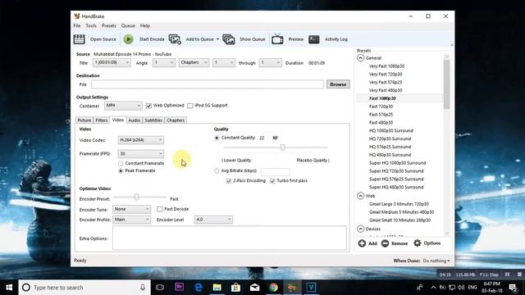The image size is (525, 295).
Task: Stop the screen recording overlay
Action: (x=519, y=275)
